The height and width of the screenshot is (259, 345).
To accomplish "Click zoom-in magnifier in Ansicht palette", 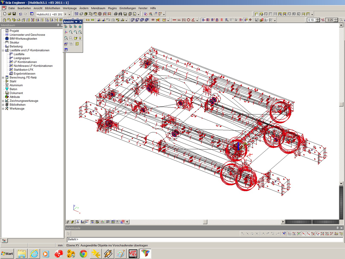I will (x=70, y=32).
